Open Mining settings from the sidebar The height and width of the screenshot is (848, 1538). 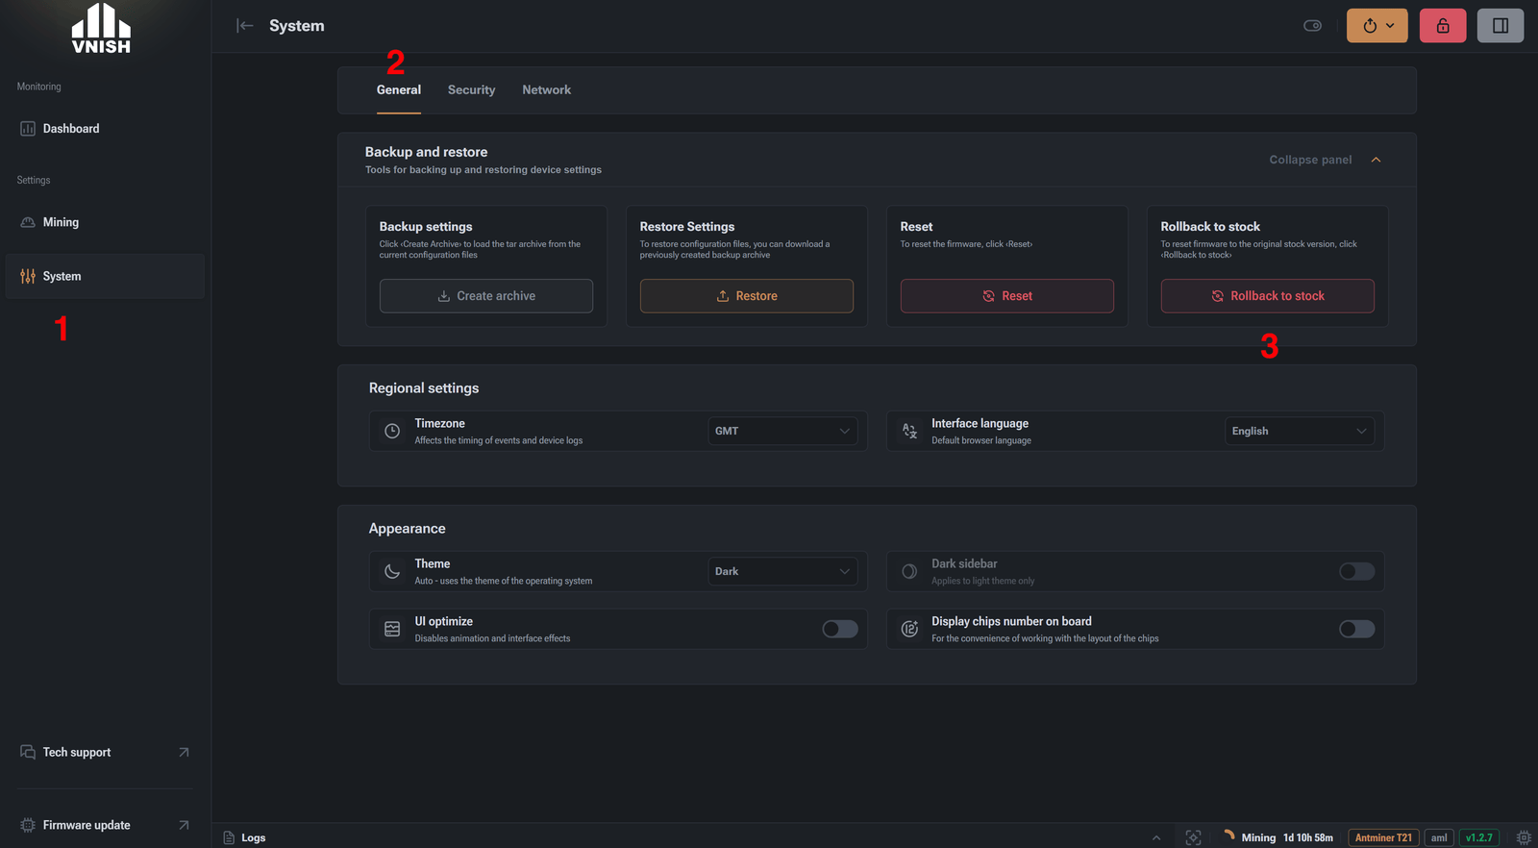105,222
